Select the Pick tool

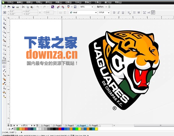pos(4,19)
